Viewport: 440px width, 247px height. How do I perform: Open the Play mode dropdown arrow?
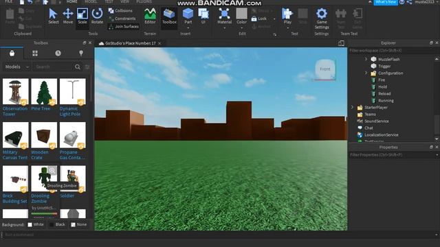coord(287,28)
